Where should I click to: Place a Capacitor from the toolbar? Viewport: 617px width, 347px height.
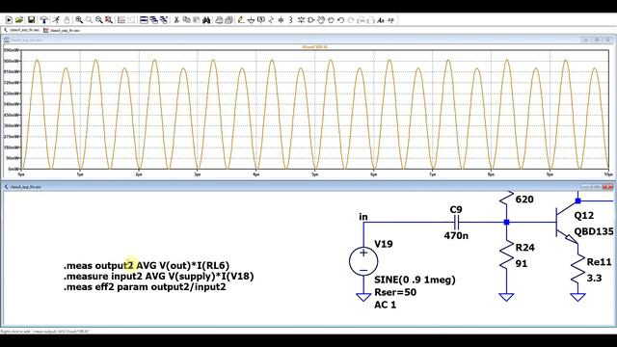click(281, 19)
